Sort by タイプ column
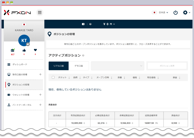 point(88,77)
